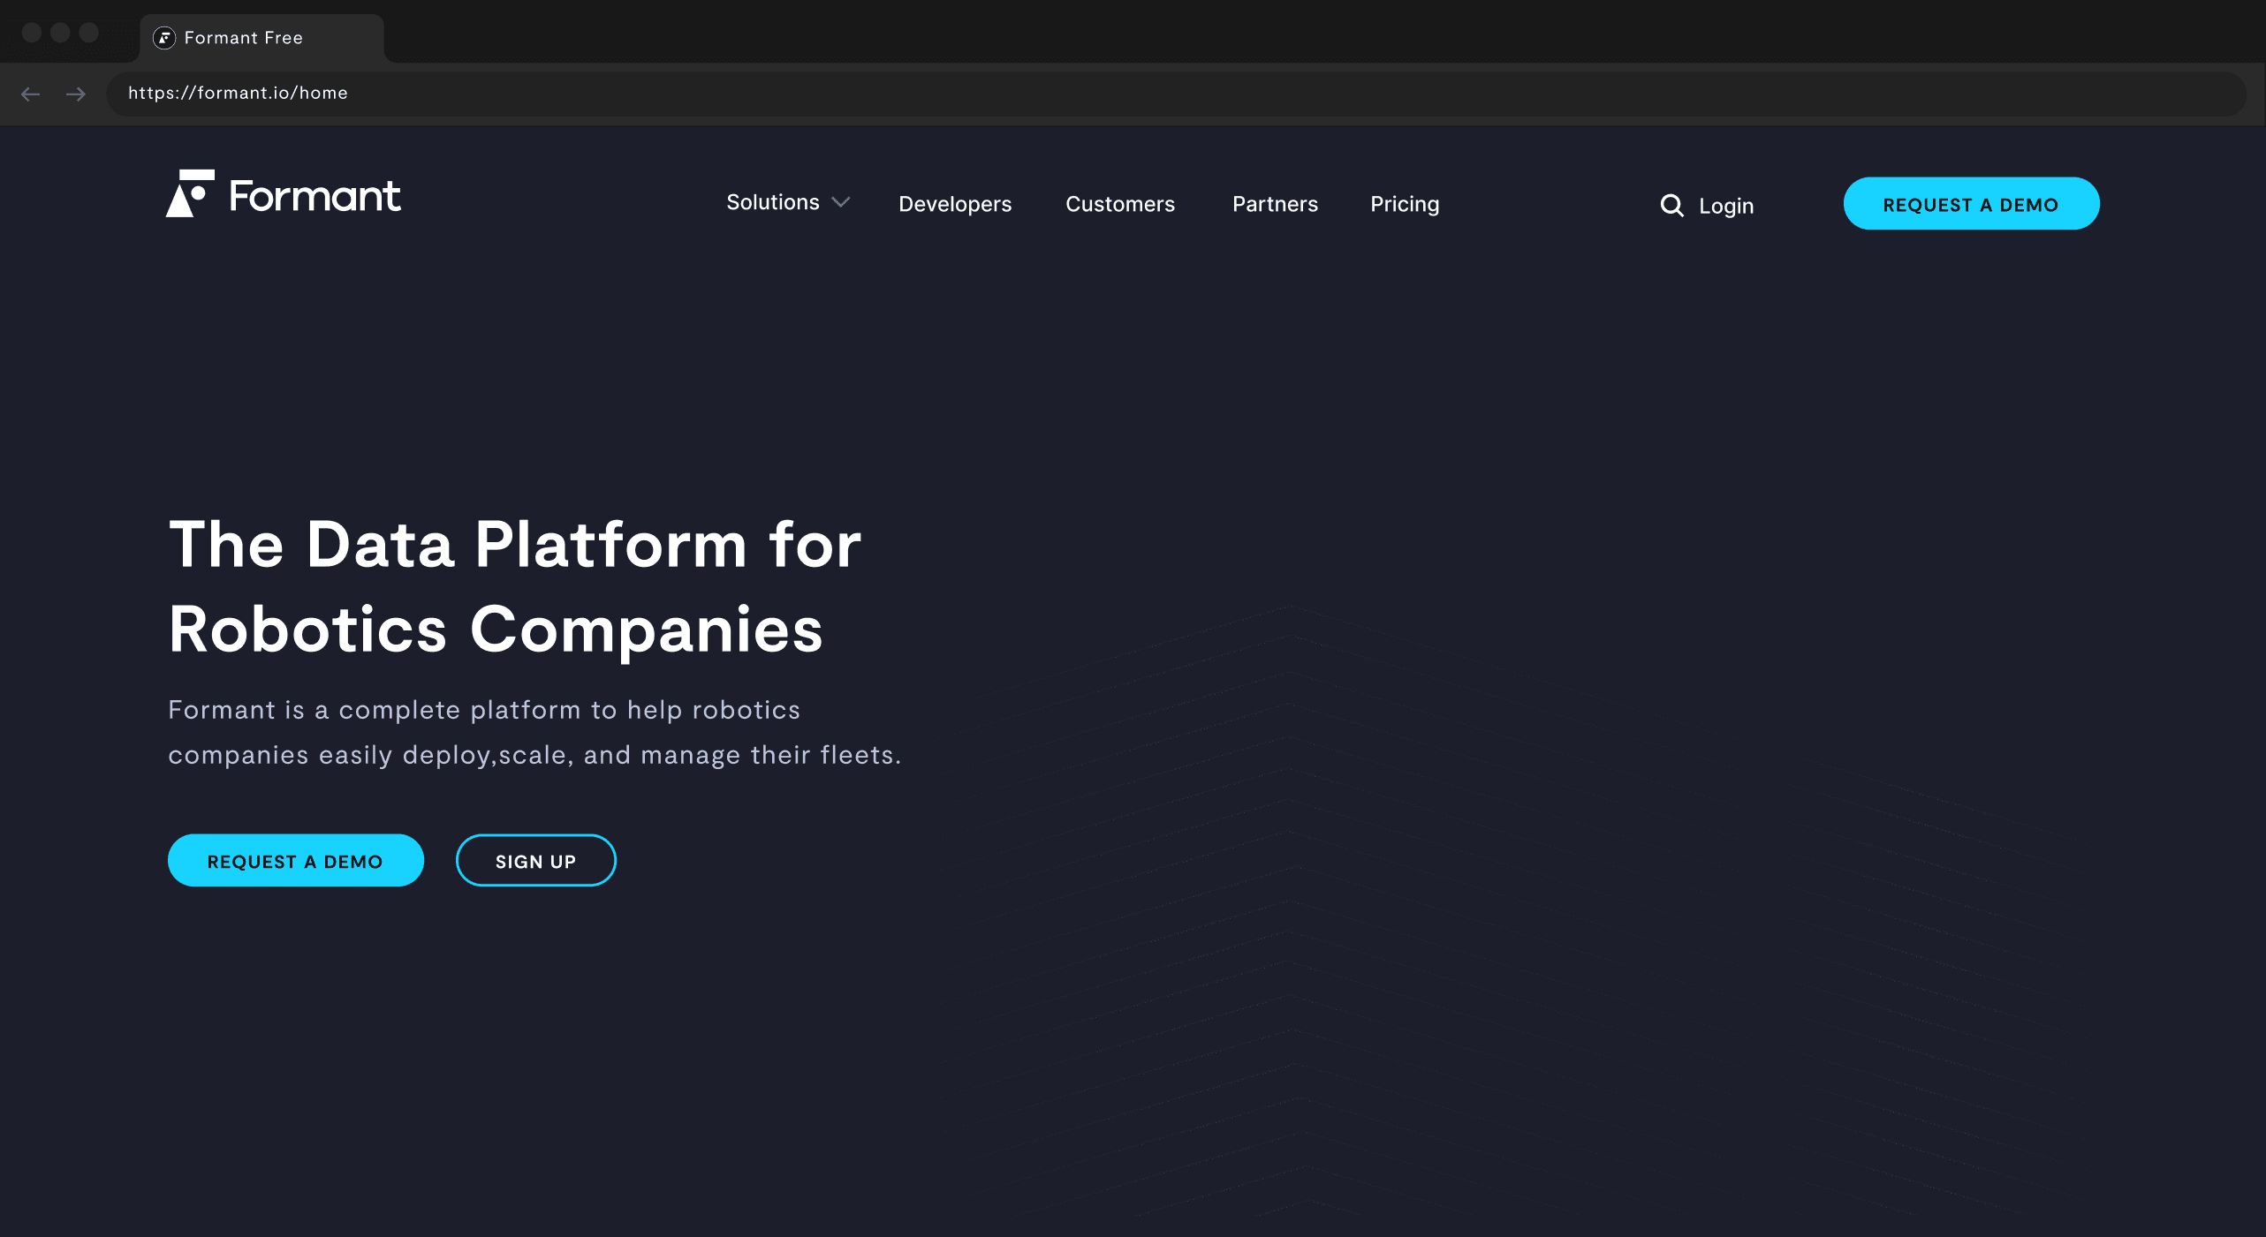Image resolution: width=2266 pixels, height=1237 pixels.
Task: Click the Formant favicon in the tab
Action: click(x=164, y=38)
